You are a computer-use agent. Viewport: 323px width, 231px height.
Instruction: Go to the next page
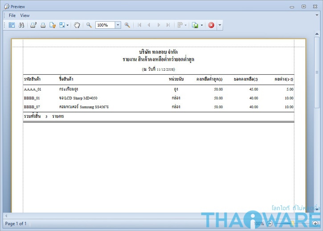pyautogui.click(x=159, y=25)
